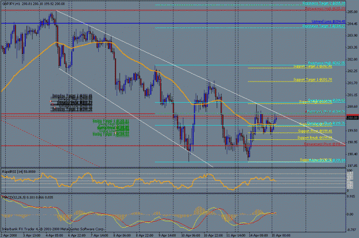Click the MACD scale value 0.915

(351, 197)
